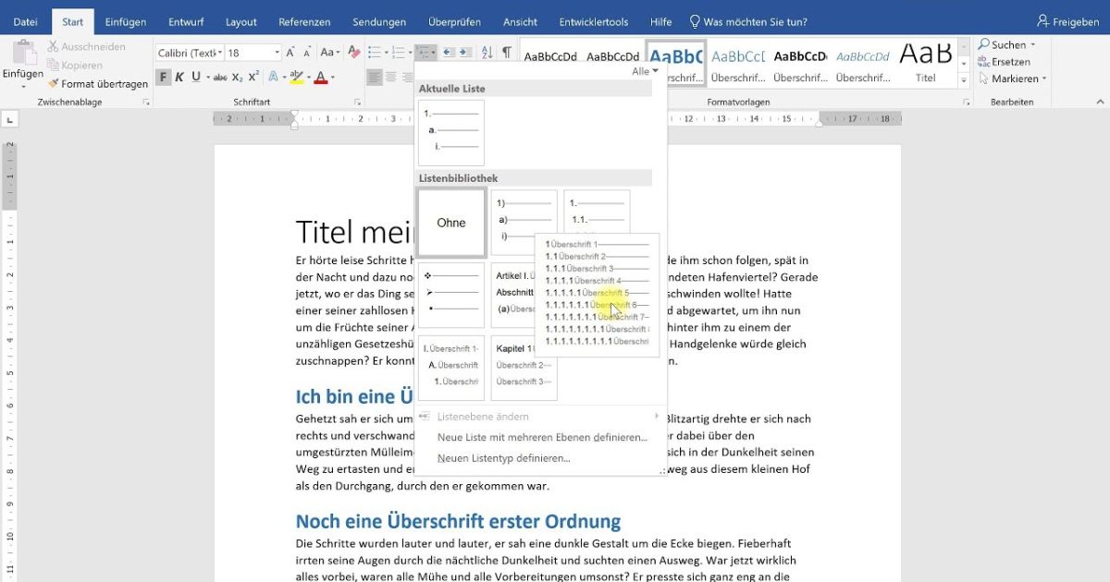Open underline style dropdown arrow

207,78
